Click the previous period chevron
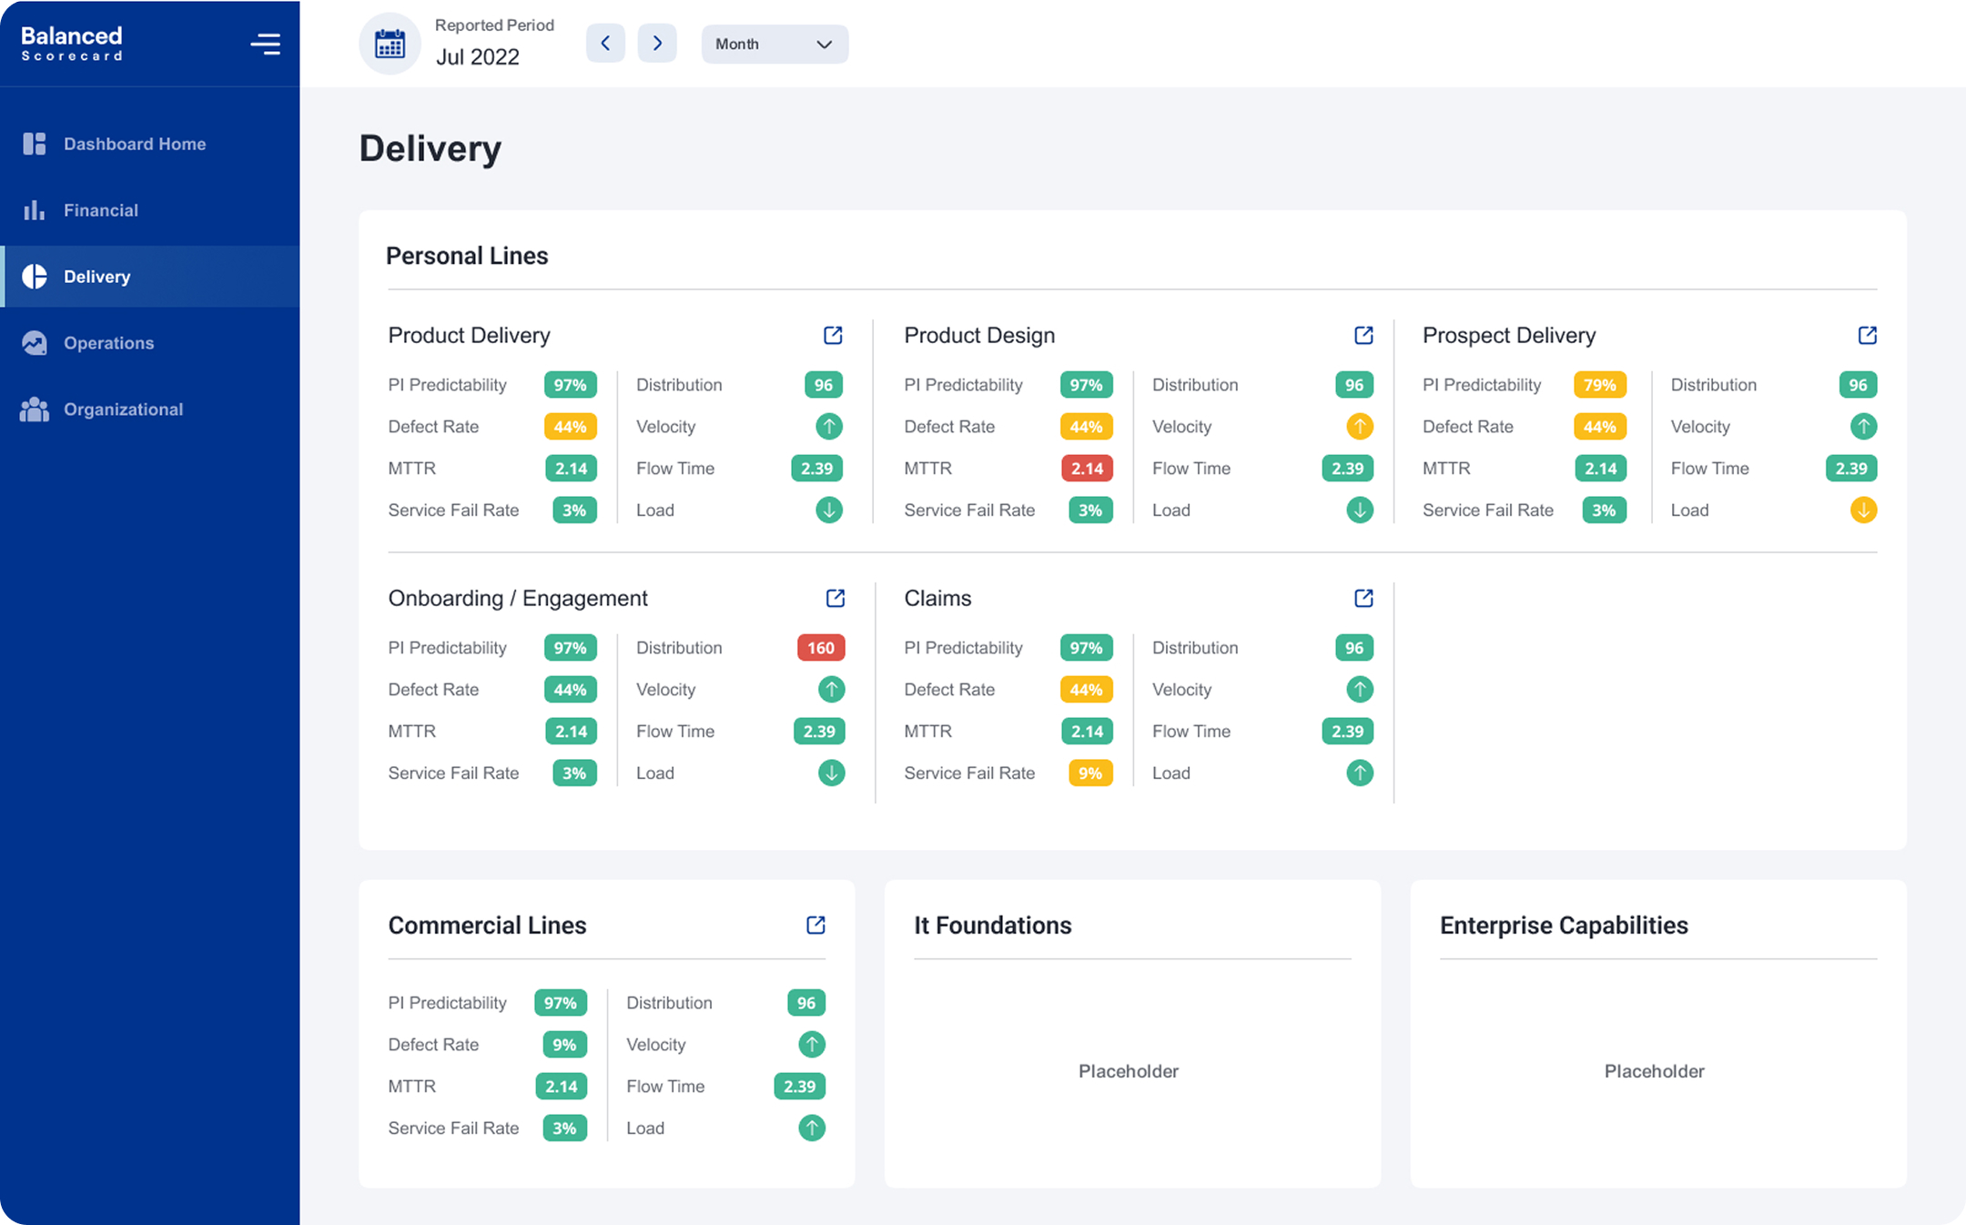This screenshot has width=1966, height=1225. pos(605,43)
